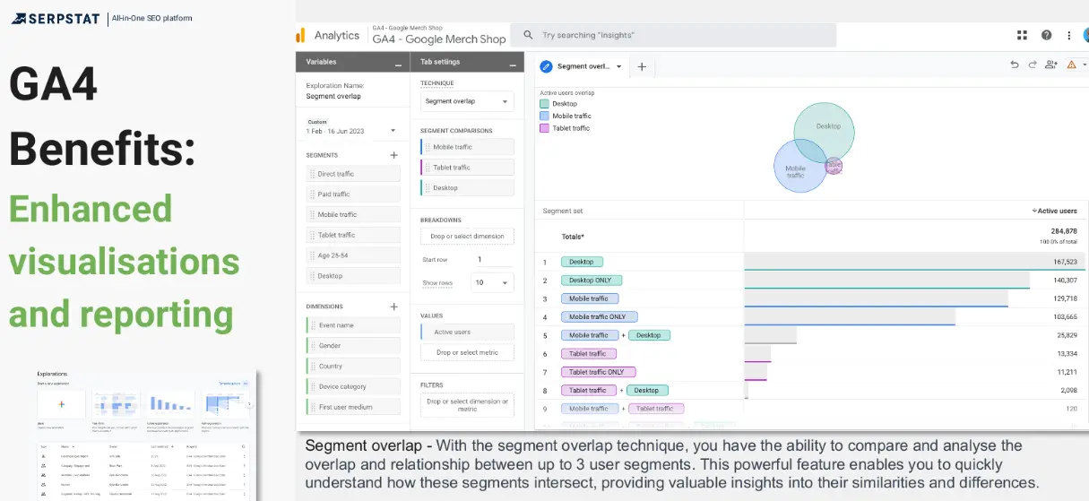
Task: Click the Tab settings panel header
Action: coord(467,62)
